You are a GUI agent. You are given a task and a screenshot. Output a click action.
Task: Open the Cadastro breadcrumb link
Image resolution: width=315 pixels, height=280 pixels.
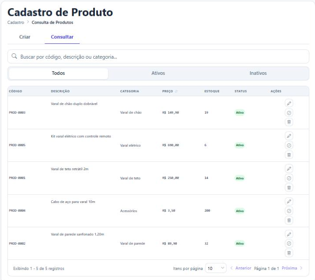coord(16,22)
